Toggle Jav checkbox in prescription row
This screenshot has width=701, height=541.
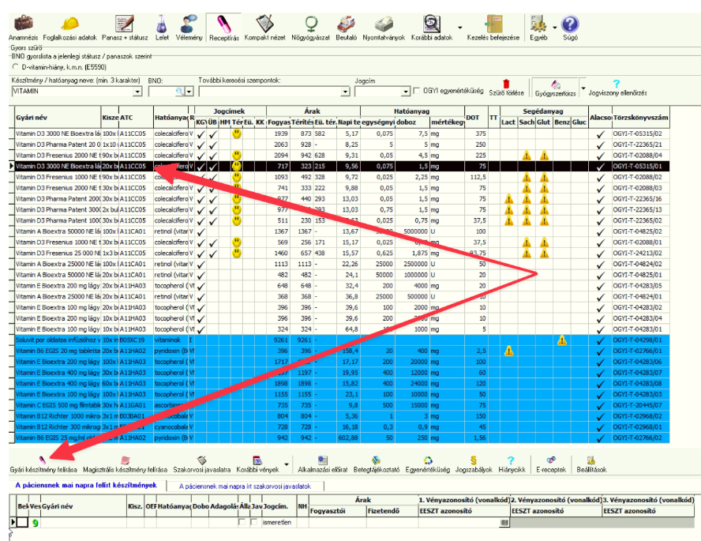pos(253,522)
